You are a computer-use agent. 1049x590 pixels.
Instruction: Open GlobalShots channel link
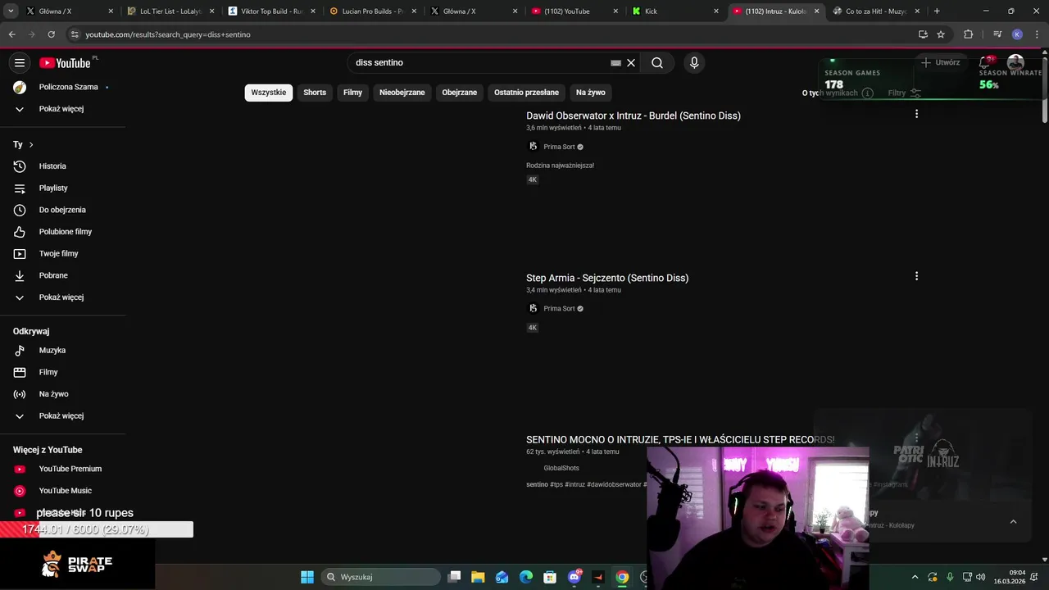coord(561,468)
